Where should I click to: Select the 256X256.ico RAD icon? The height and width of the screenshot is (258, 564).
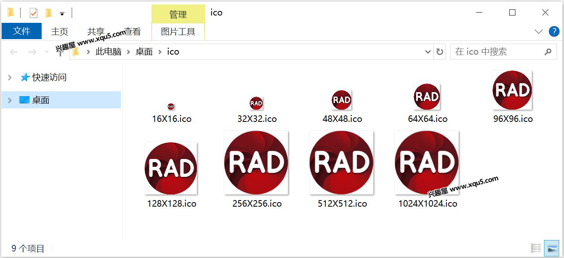pos(256,162)
